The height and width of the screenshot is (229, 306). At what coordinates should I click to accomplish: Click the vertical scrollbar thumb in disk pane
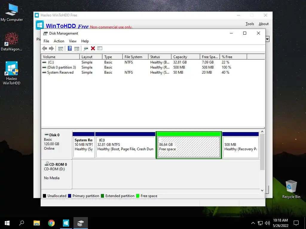pyautogui.click(x=262, y=152)
